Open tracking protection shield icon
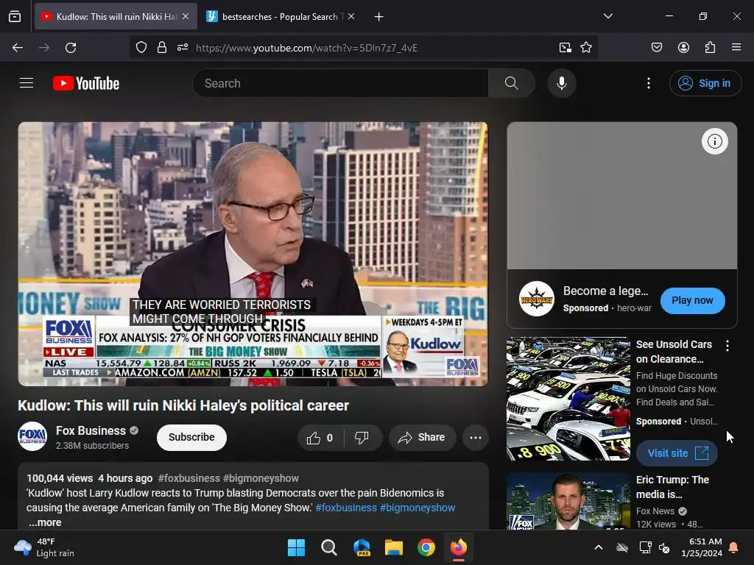The width and height of the screenshot is (754, 565). tap(141, 48)
